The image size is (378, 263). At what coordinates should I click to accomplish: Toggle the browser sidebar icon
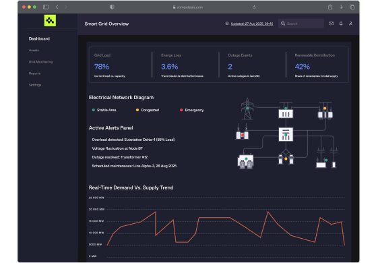[x=46, y=7]
